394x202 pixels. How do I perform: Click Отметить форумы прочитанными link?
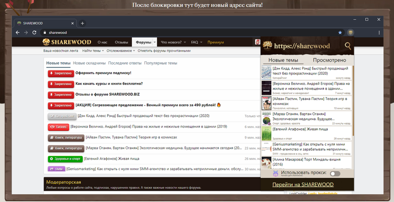pos(164,51)
